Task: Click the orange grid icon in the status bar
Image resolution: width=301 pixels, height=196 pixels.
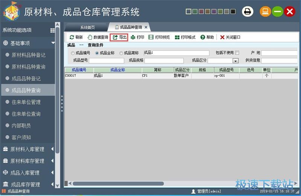Action: point(4,191)
